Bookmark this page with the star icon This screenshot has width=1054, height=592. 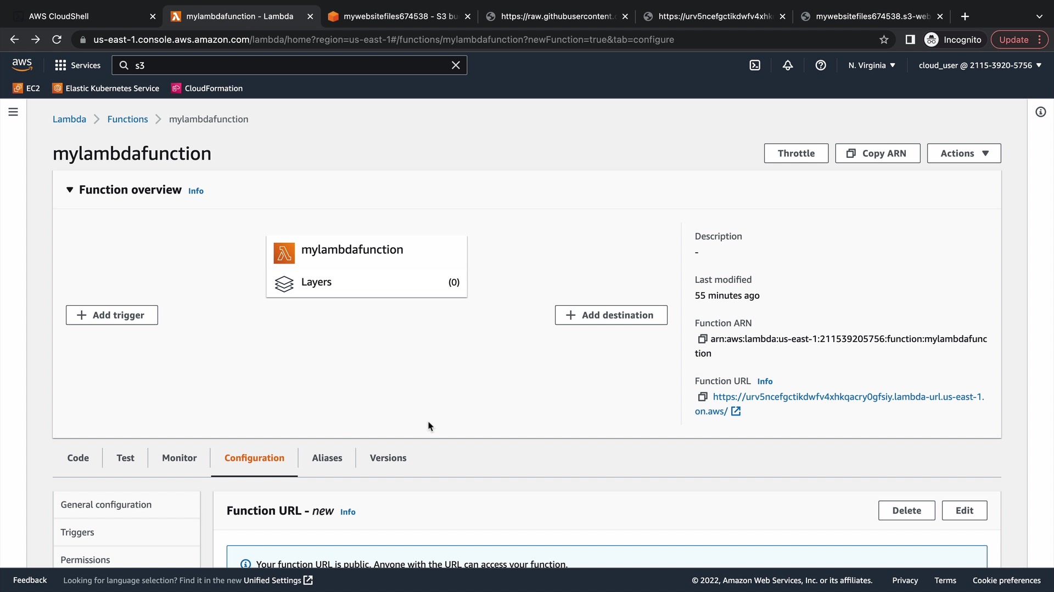pos(884,39)
